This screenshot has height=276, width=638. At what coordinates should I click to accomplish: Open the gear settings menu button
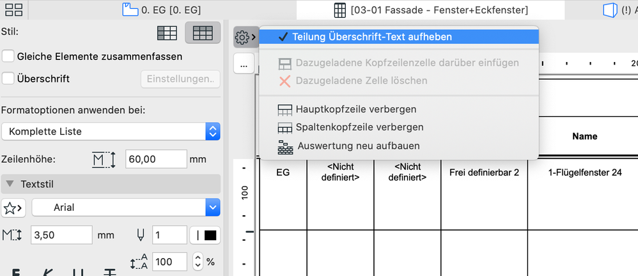click(x=244, y=38)
